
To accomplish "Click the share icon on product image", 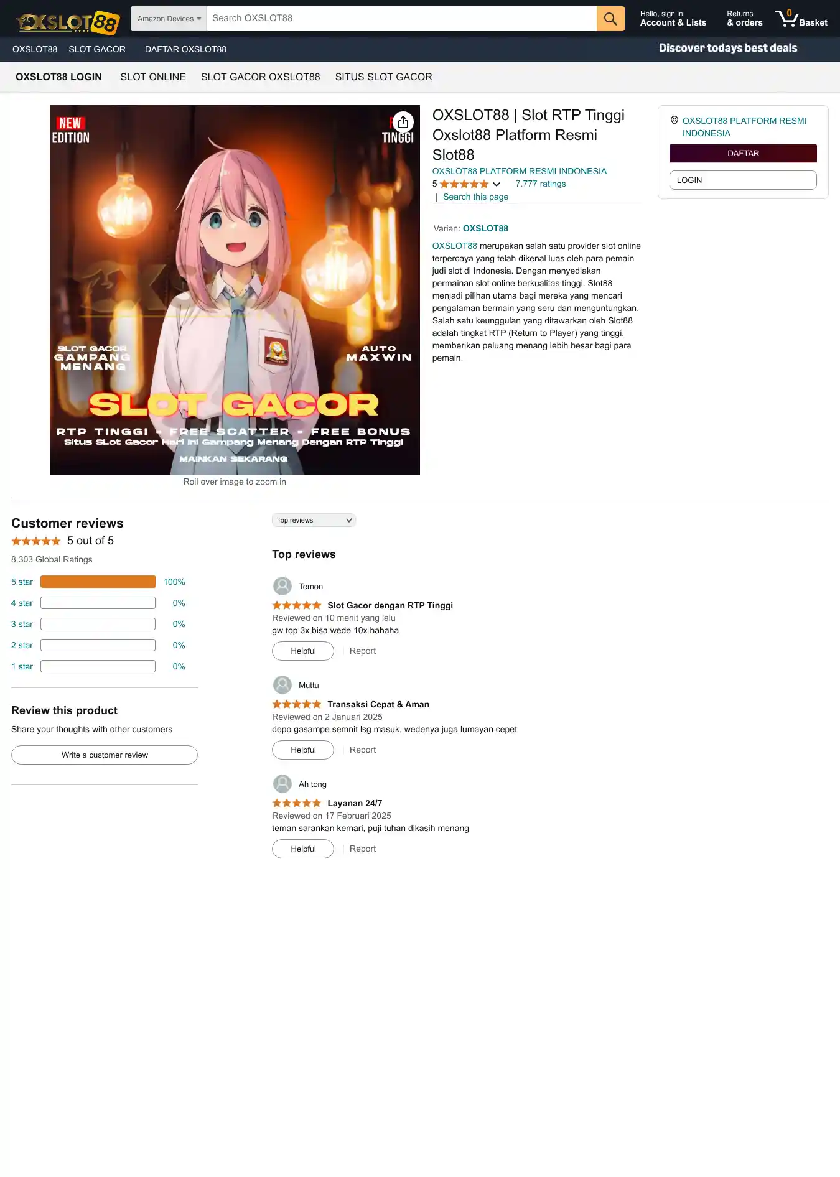I will tap(403, 122).
